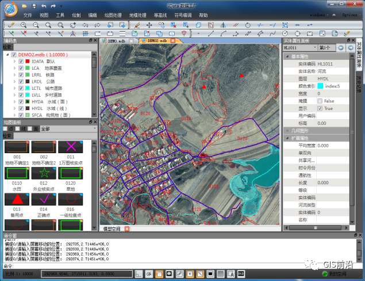Check the 掩膜 False checkbox
The width and height of the screenshot is (365, 281).
(320, 101)
